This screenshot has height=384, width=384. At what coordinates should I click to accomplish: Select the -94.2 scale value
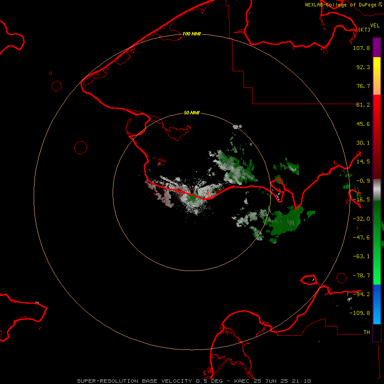coord(361,294)
